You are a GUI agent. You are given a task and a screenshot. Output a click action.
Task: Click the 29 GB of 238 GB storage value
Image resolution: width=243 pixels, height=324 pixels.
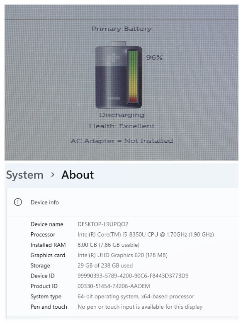105,266
